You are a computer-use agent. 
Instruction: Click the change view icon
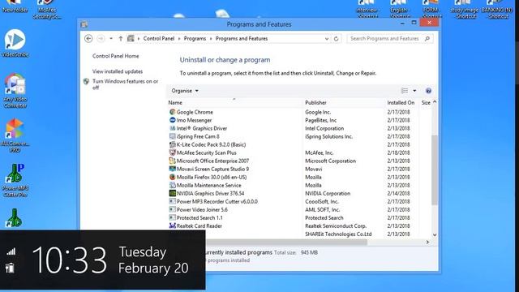[x=405, y=91]
